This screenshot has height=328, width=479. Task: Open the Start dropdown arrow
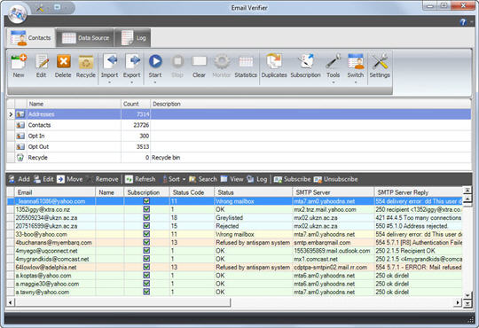155,82
